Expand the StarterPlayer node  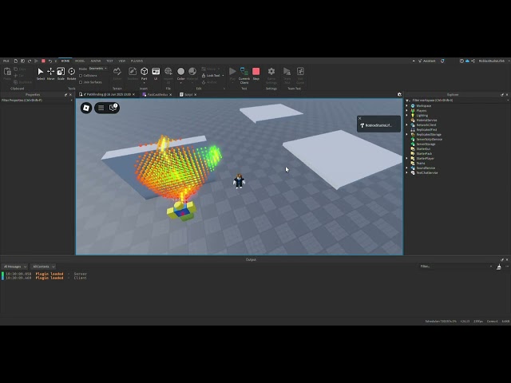click(x=406, y=158)
